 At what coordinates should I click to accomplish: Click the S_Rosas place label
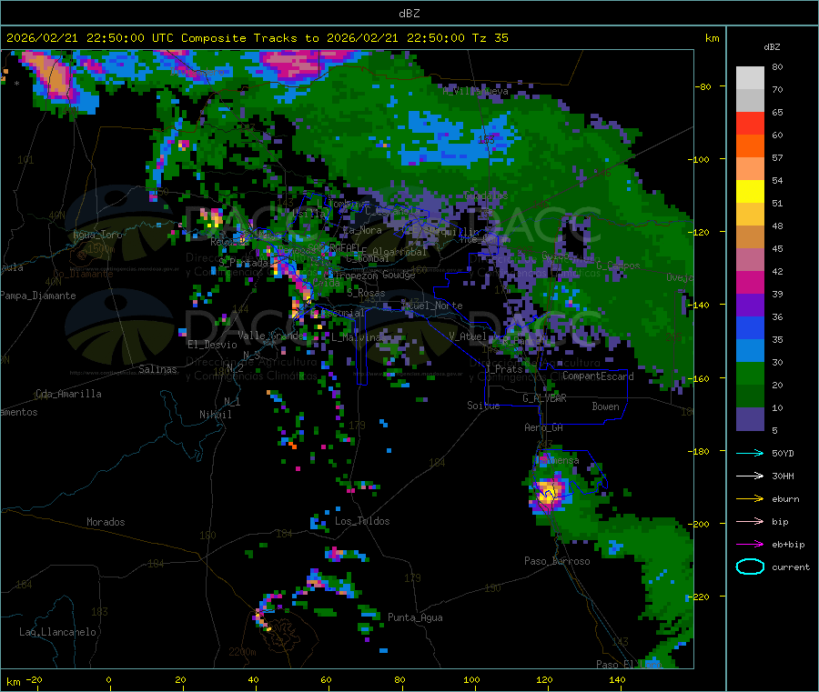pos(366,294)
